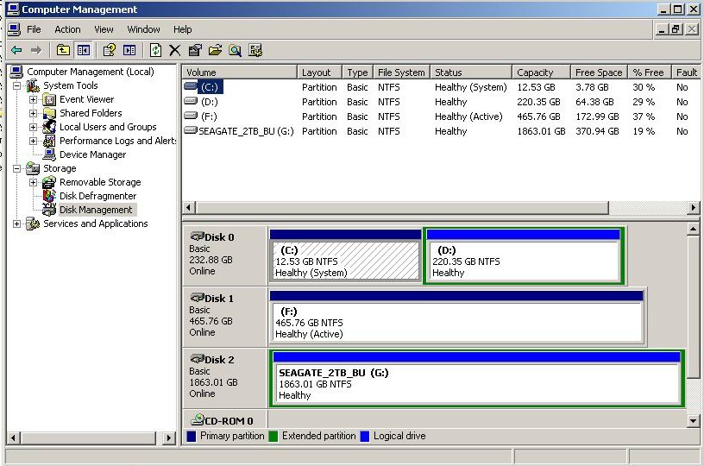Click volume list scrollbar right arrow

694,208
